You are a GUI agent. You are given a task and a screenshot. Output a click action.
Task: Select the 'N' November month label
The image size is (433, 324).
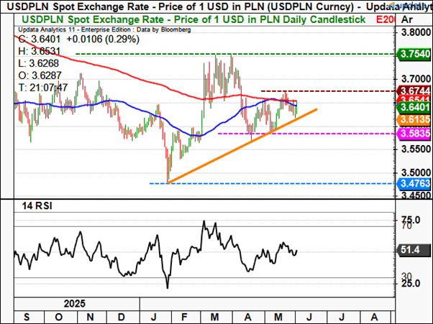90,317
